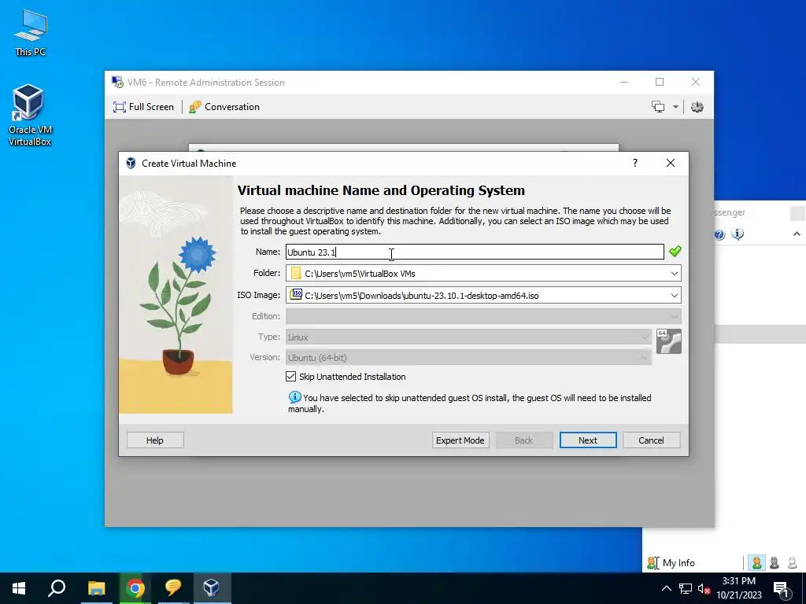Open the Folder dropdown list

[674, 273]
